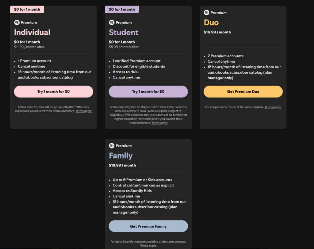Click the $19.99 / month Family price

tap(122, 165)
